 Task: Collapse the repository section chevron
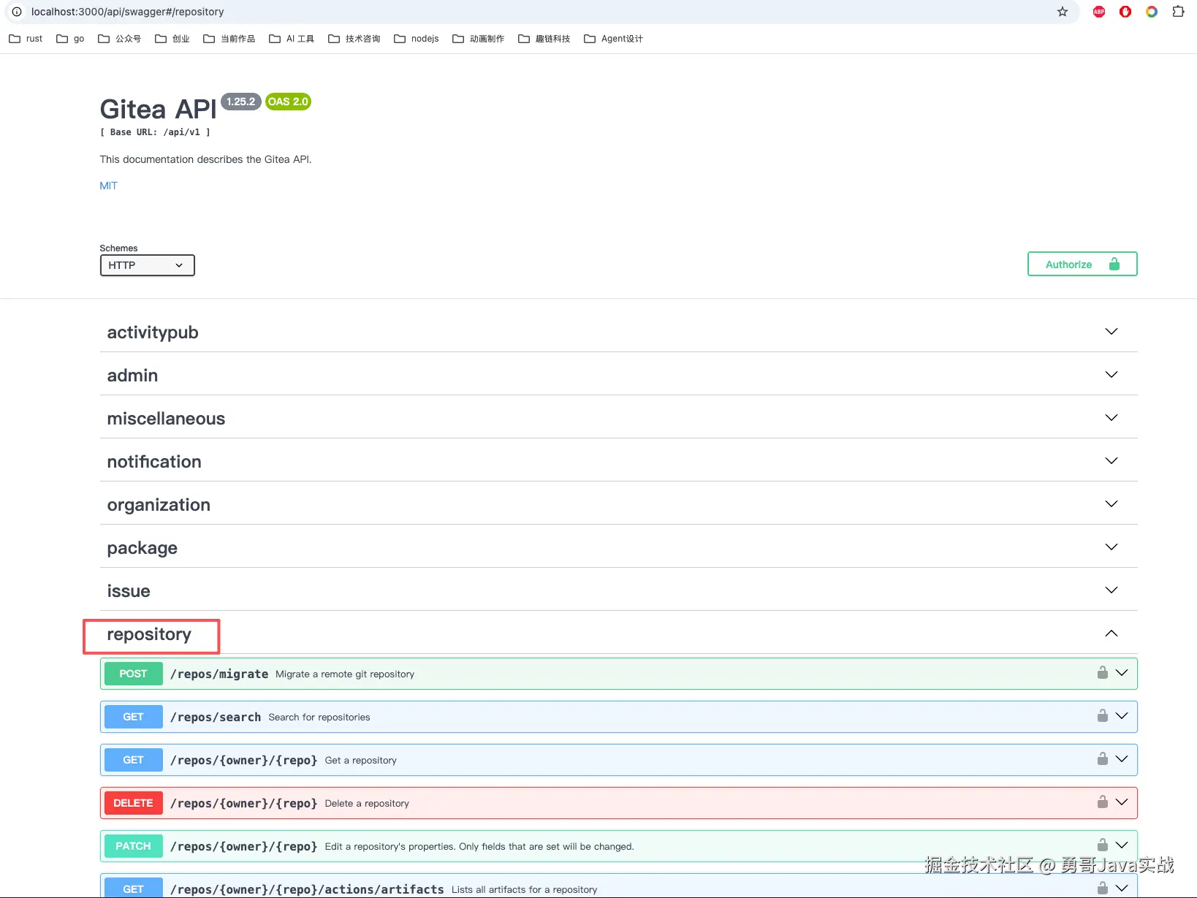pos(1111,633)
